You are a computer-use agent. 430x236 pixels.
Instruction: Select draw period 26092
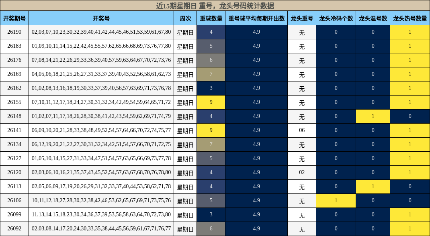pos(14,229)
